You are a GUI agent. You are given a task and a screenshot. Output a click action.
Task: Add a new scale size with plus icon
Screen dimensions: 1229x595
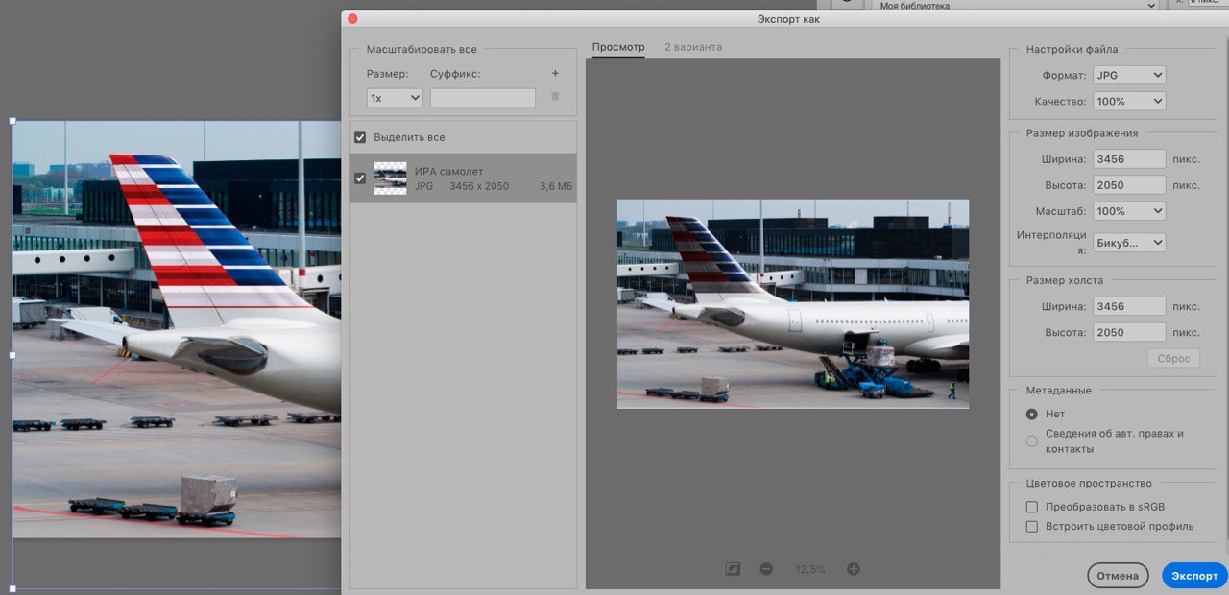[554, 74]
